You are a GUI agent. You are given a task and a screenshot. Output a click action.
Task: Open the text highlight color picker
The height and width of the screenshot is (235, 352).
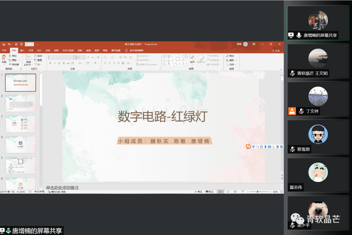coord(88,63)
